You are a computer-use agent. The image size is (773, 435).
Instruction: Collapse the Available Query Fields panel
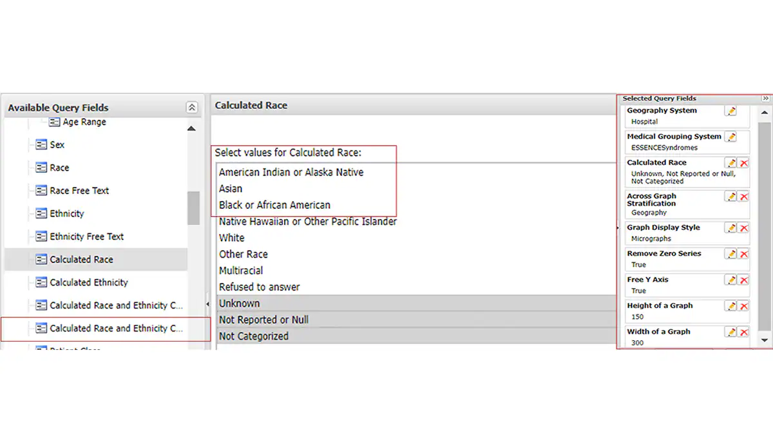pyautogui.click(x=192, y=107)
